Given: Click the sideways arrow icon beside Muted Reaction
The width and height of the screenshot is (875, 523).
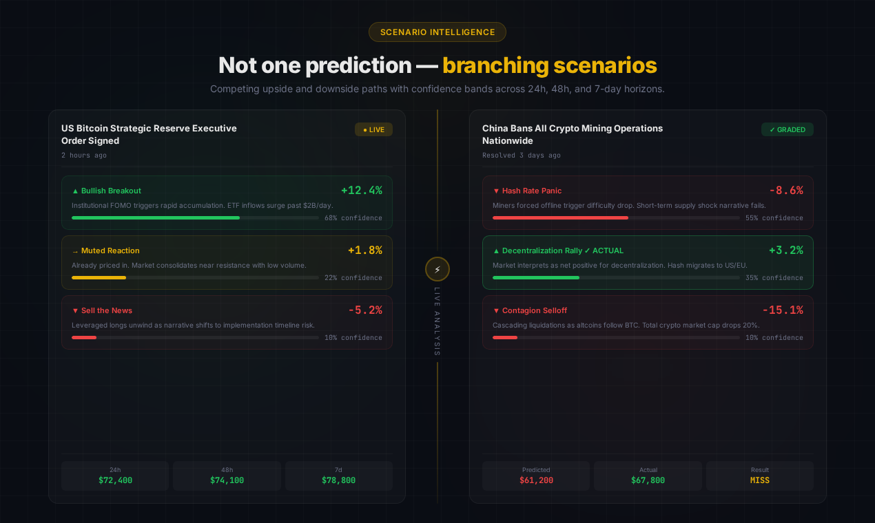Looking at the screenshot, I should pyautogui.click(x=74, y=250).
